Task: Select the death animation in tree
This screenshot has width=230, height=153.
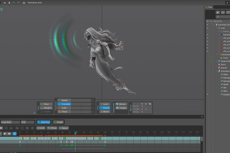Action: click(x=226, y=84)
